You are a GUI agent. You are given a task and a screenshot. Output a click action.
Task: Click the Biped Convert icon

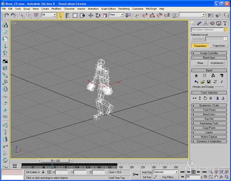215,82
